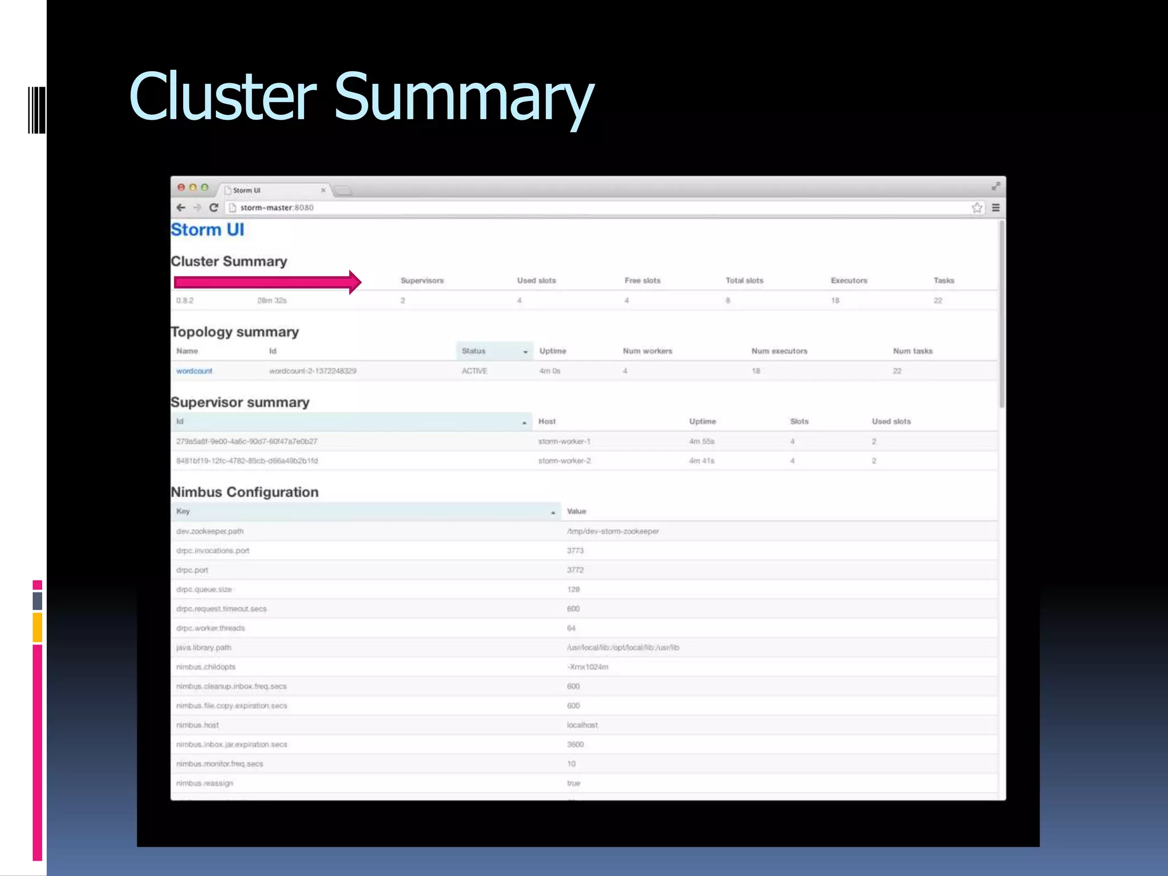Select the nimbus.reassign key

(205, 784)
